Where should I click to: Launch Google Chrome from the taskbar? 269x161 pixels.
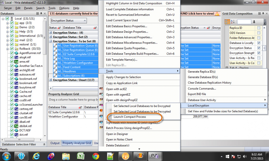(x=96, y=156)
